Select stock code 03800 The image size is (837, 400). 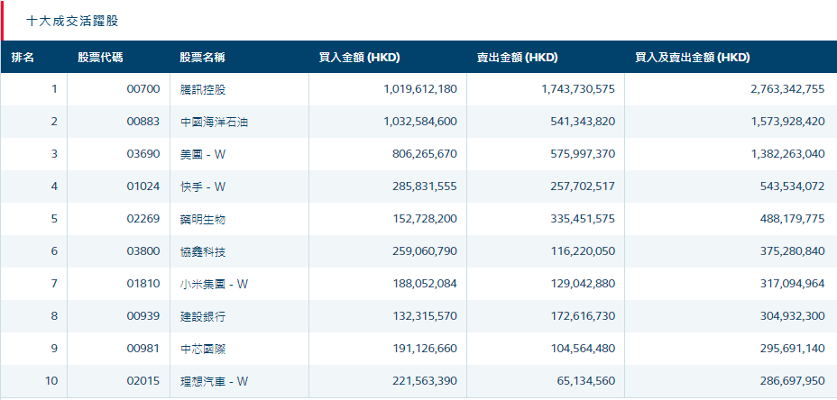143,251
